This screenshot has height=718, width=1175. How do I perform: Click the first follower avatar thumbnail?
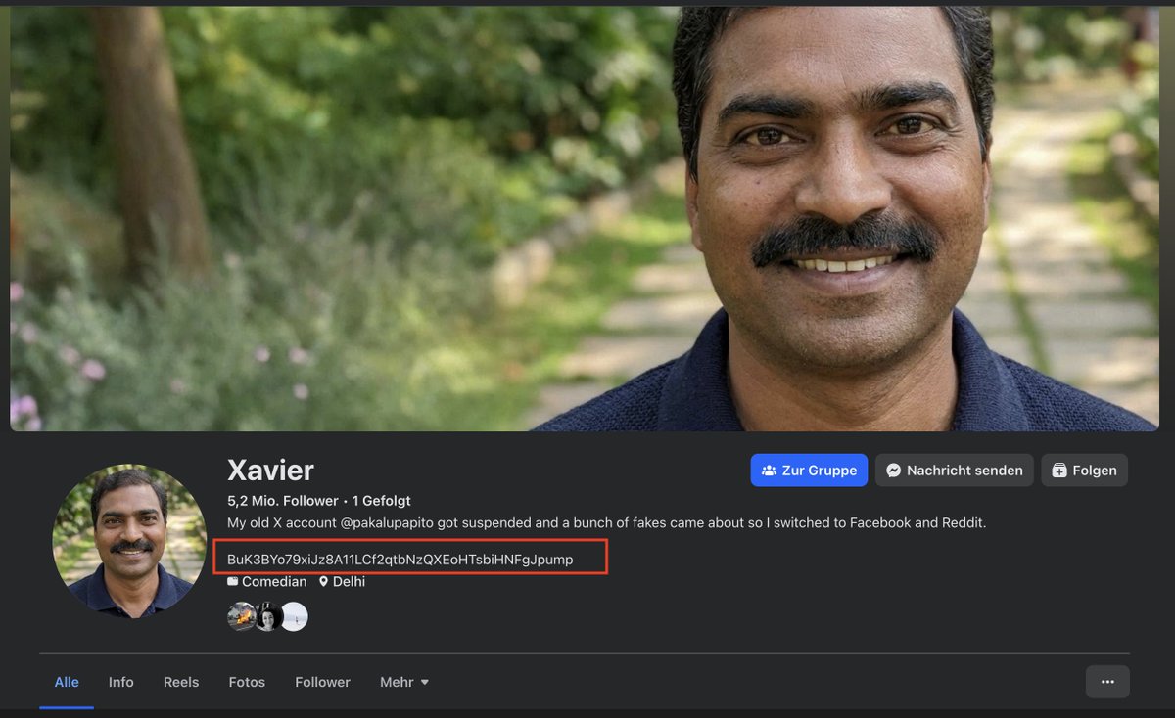click(x=241, y=616)
